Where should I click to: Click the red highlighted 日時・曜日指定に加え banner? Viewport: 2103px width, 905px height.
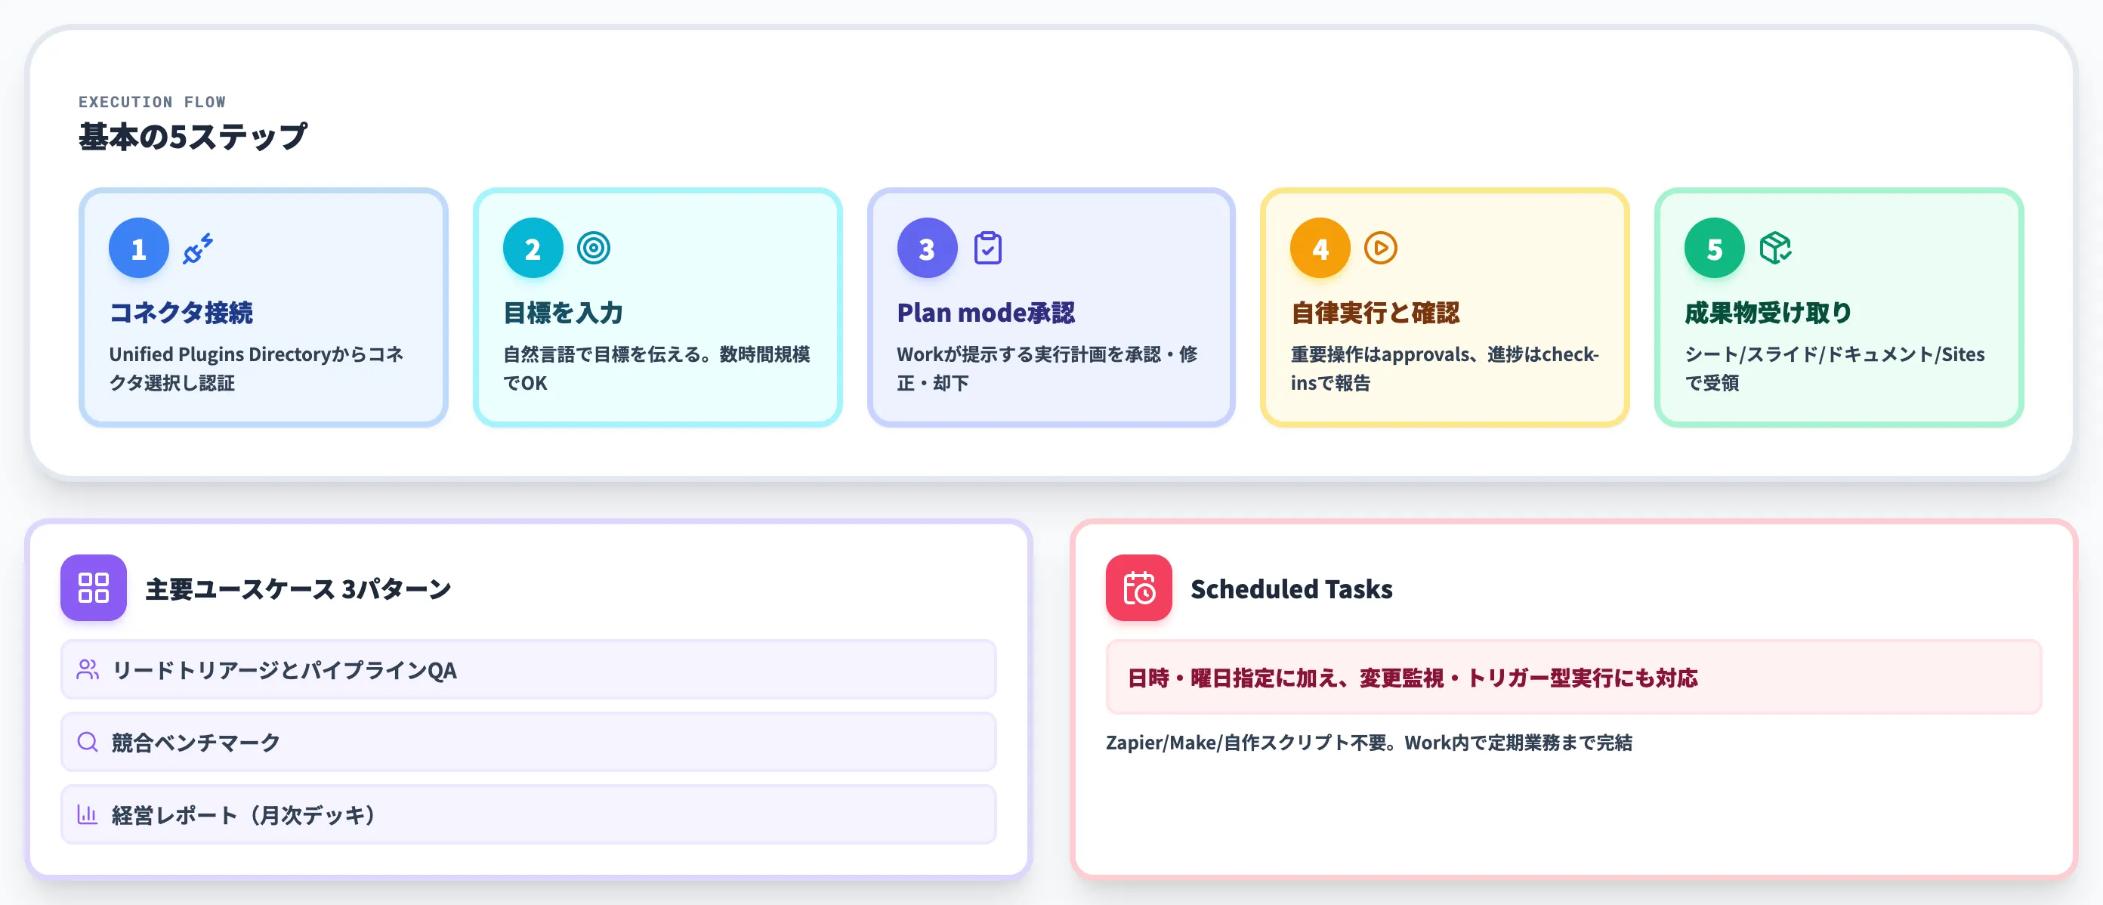[1574, 677]
